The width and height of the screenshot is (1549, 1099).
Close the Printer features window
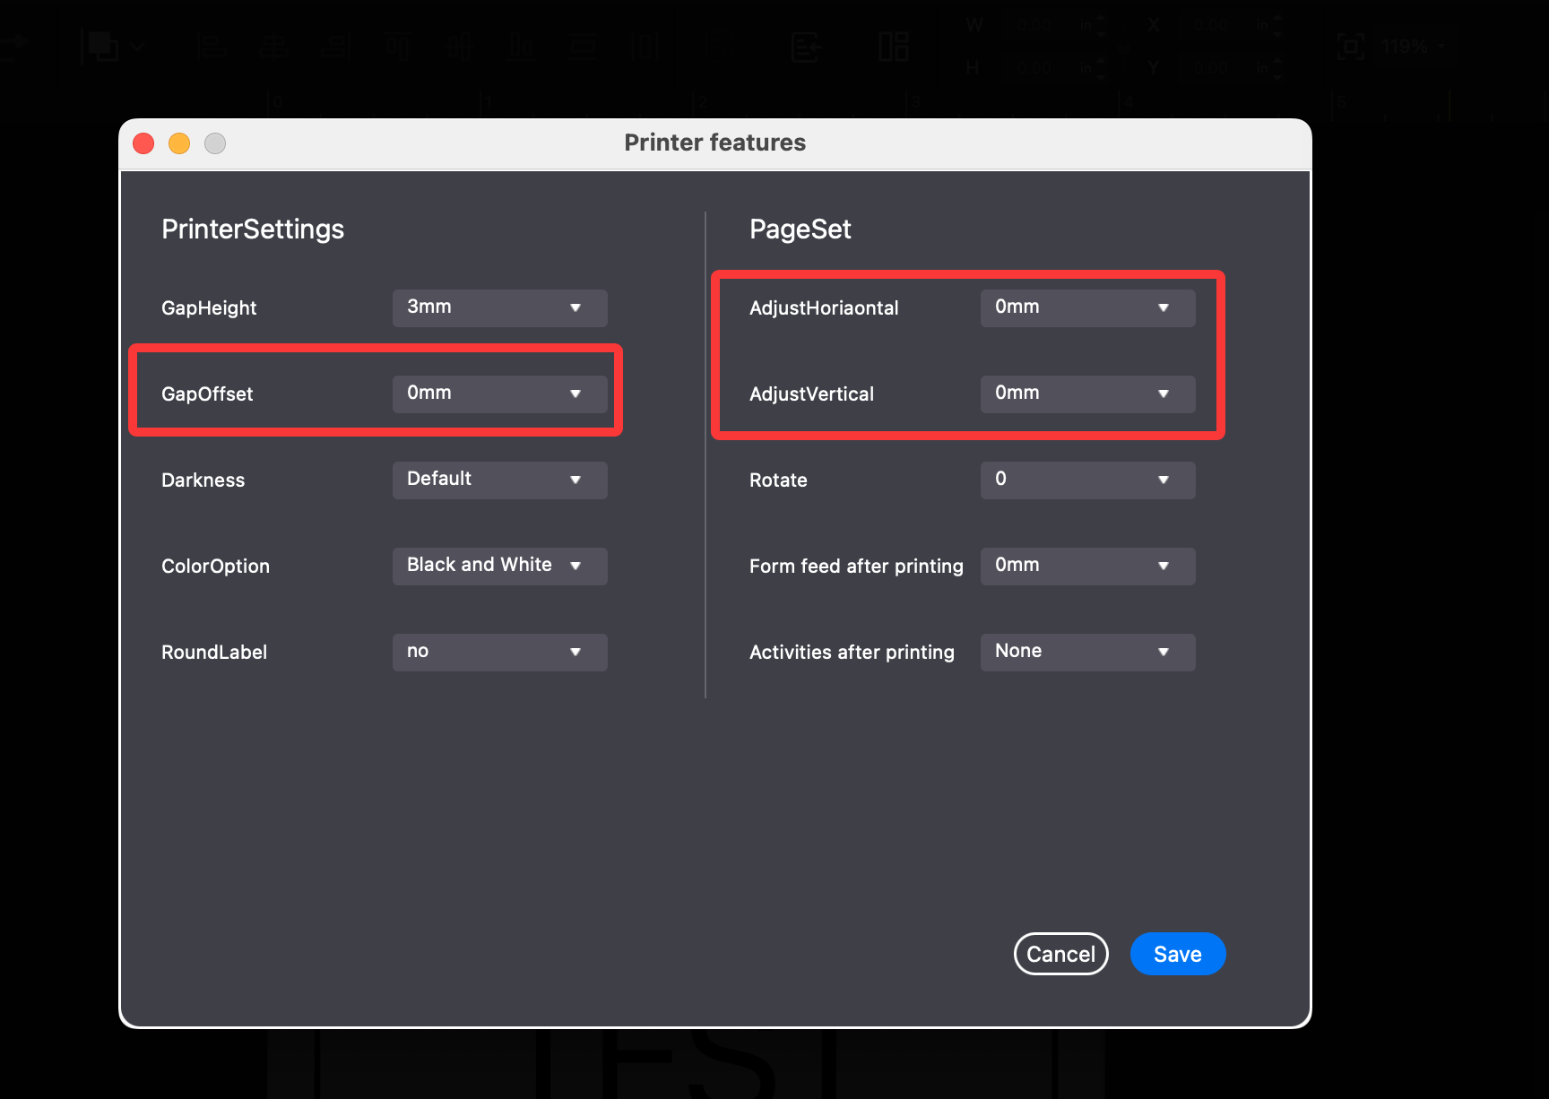(143, 143)
